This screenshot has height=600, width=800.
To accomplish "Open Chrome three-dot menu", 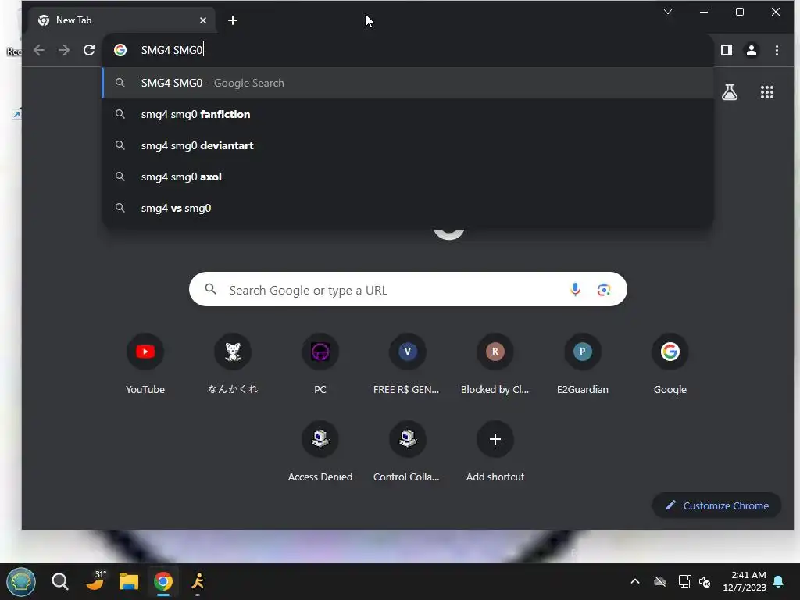I will 777,50.
